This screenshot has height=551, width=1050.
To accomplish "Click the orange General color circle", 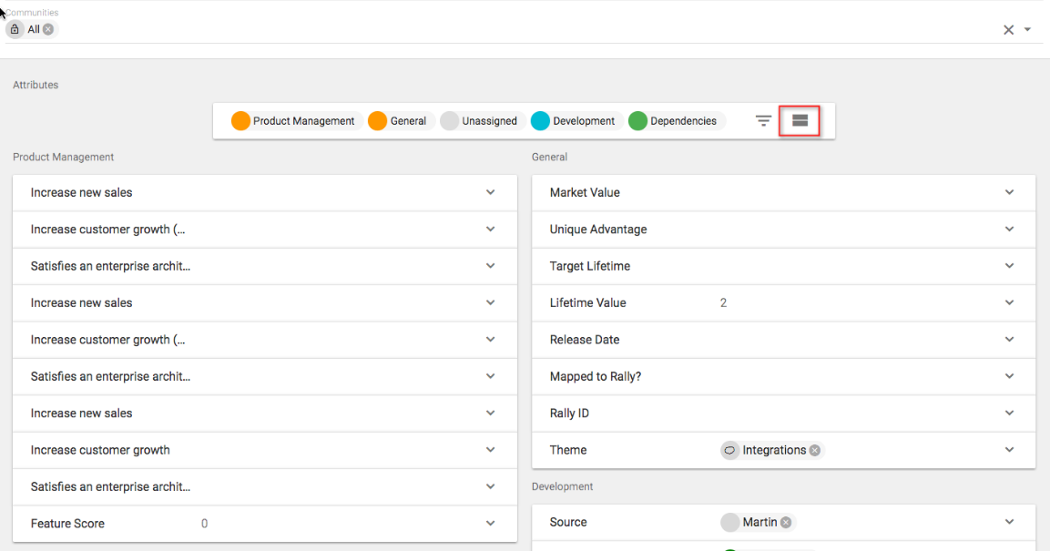I will 377,121.
